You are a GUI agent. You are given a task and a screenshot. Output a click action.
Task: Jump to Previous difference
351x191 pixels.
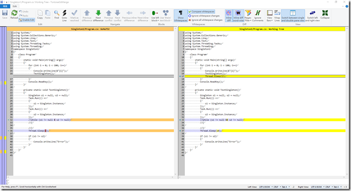coord(87,16)
